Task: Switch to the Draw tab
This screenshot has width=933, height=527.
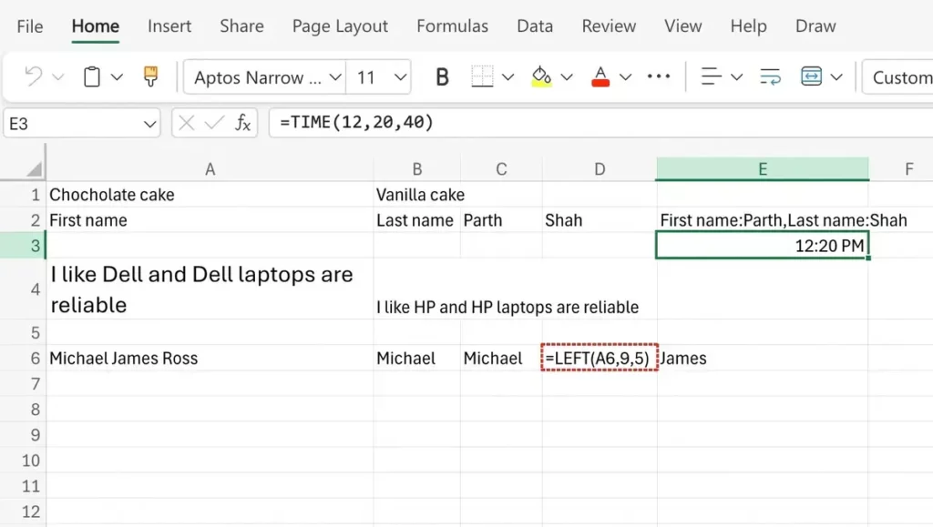Action: tap(815, 26)
